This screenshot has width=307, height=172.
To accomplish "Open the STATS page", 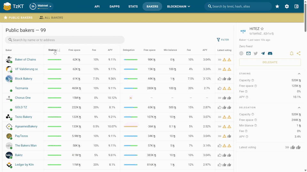I will click(133, 6).
